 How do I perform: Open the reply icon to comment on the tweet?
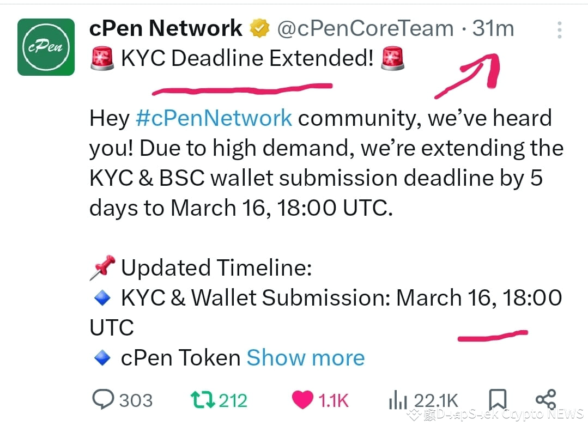(x=104, y=400)
